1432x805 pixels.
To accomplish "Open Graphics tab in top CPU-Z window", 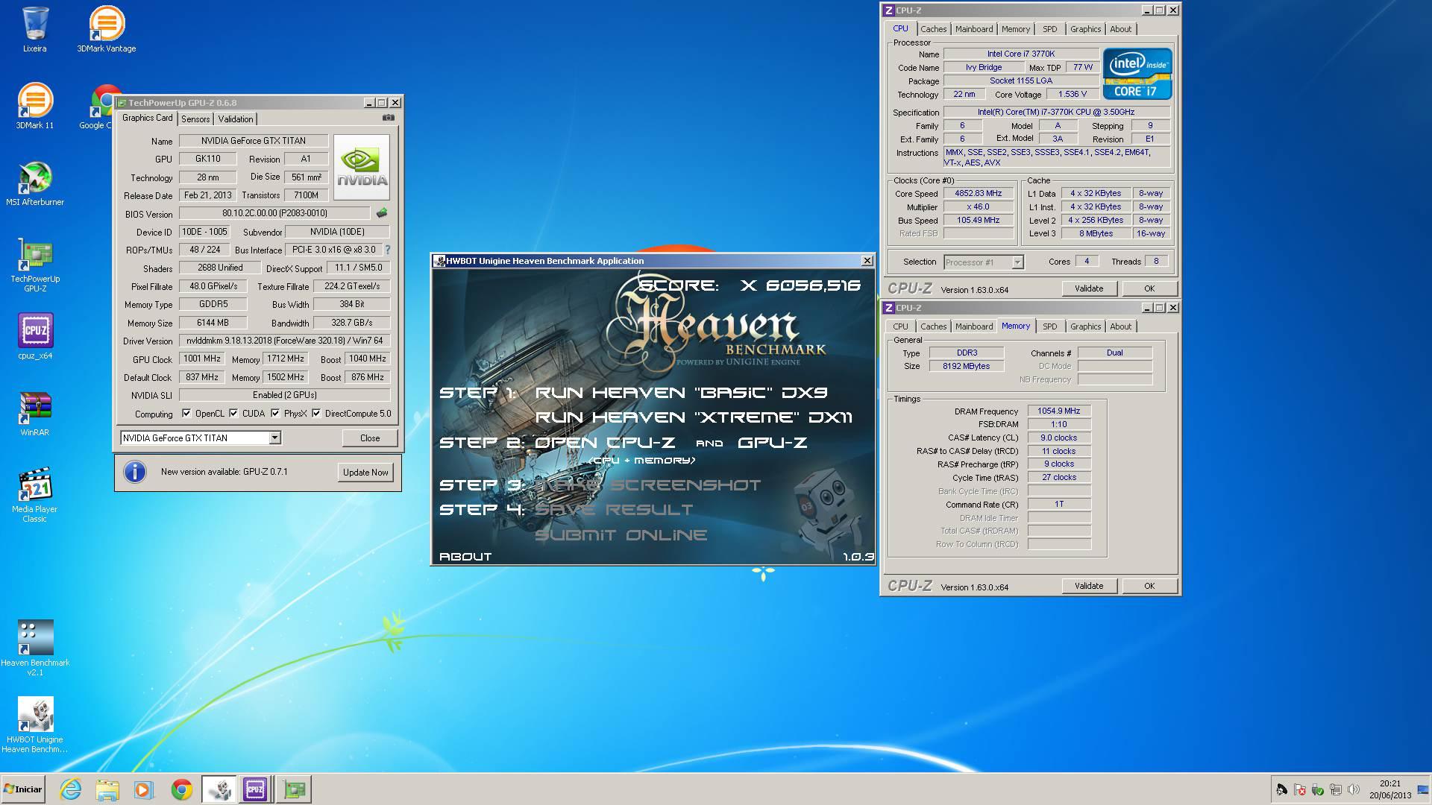I will point(1085,29).
